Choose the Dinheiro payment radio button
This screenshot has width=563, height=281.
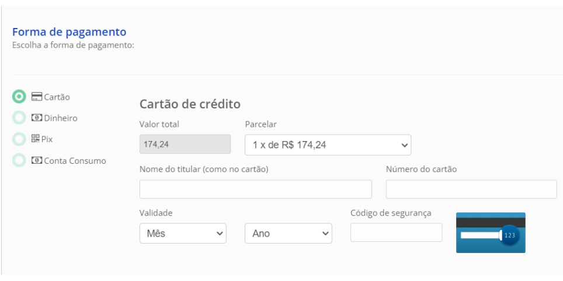click(x=19, y=118)
